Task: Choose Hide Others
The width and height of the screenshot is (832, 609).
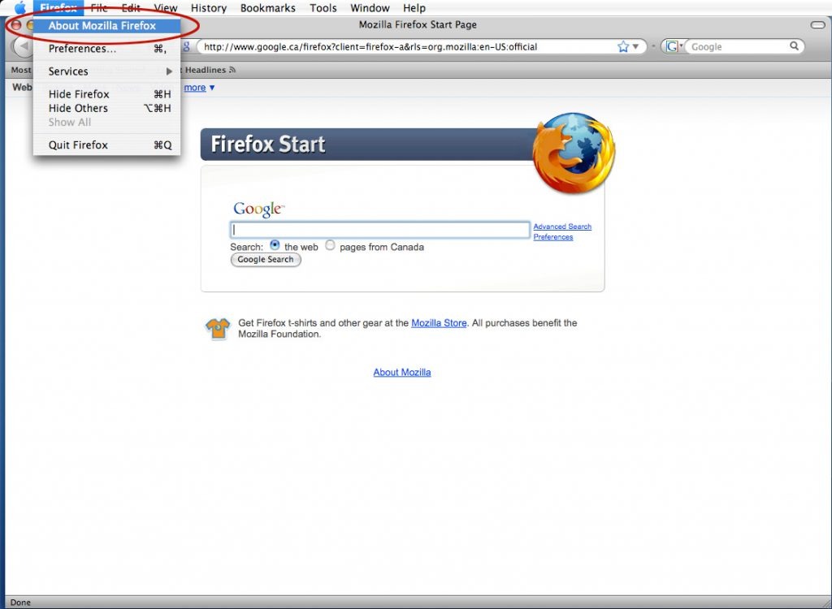Action: click(106, 108)
